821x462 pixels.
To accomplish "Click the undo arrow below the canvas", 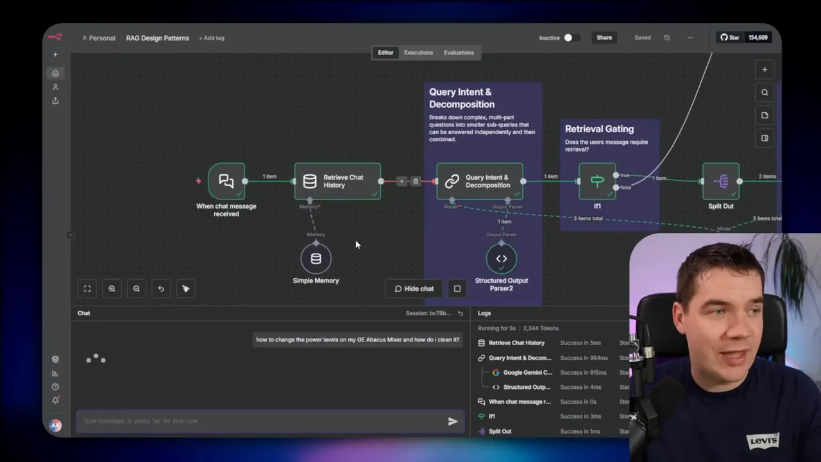I will (x=161, y=289).
